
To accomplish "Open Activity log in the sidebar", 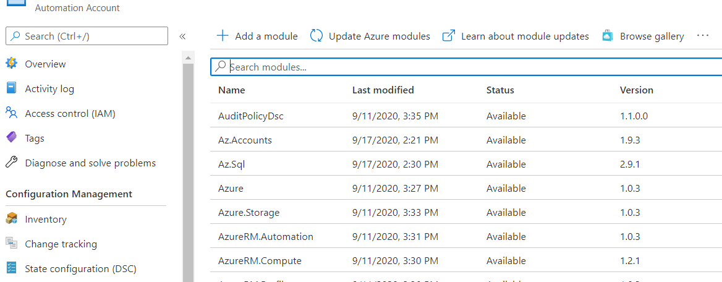I will tap(49, 88).
